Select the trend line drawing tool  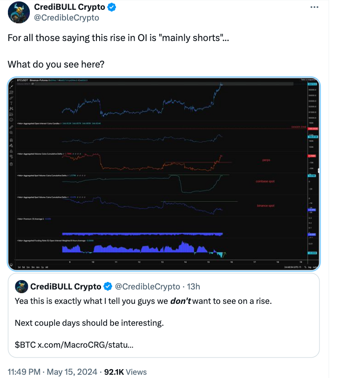click(x=11, y=87)
